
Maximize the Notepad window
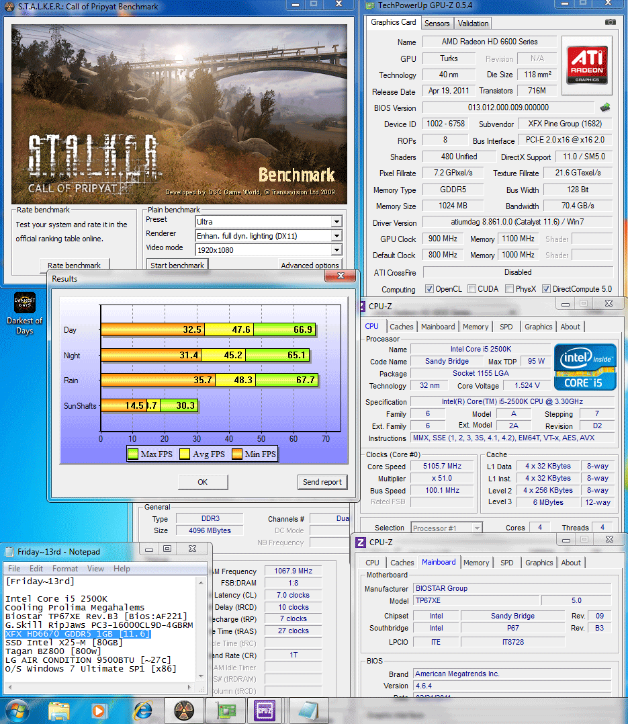click(167, 549)
